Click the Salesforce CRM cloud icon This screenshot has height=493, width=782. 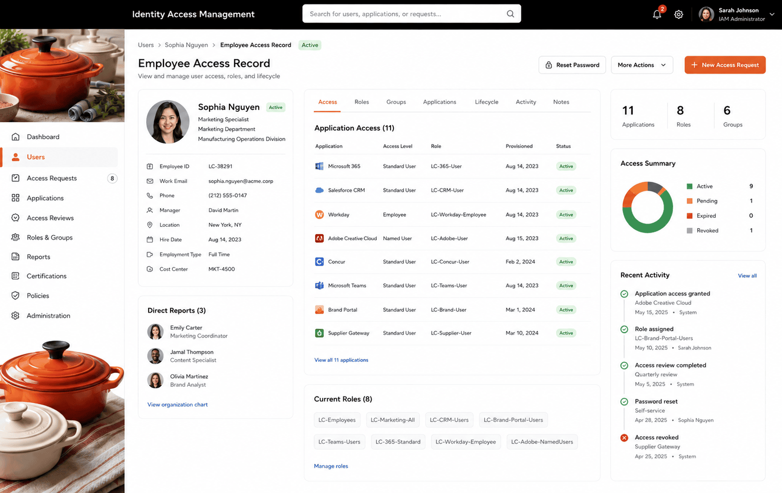coord(319,190)
